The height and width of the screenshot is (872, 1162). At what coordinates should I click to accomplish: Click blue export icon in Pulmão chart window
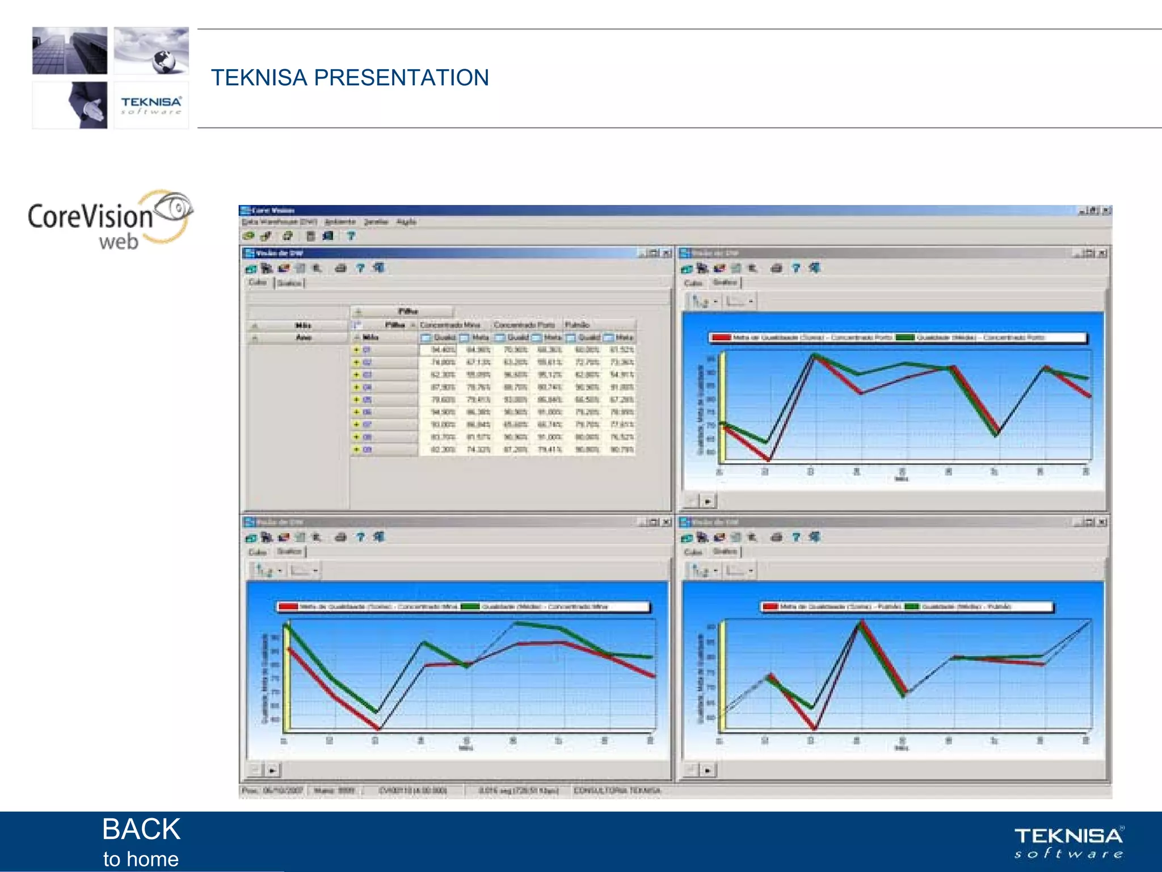(815, 536)
